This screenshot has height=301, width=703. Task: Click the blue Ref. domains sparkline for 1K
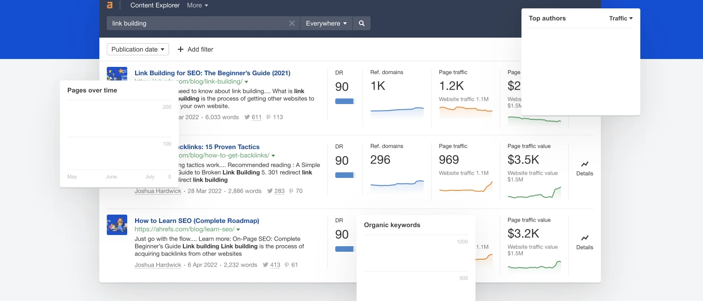point(397,112)
